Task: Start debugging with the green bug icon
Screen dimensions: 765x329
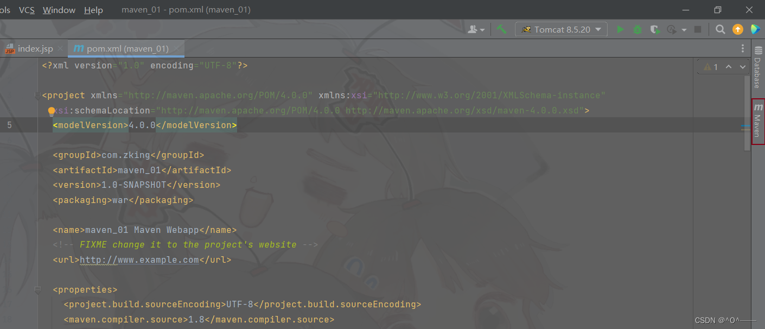Action: click(637, 29)
